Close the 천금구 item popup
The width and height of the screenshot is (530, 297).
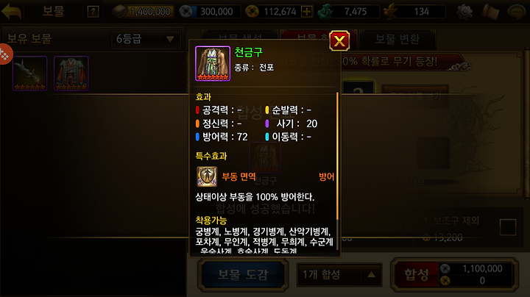coord(339,41)
